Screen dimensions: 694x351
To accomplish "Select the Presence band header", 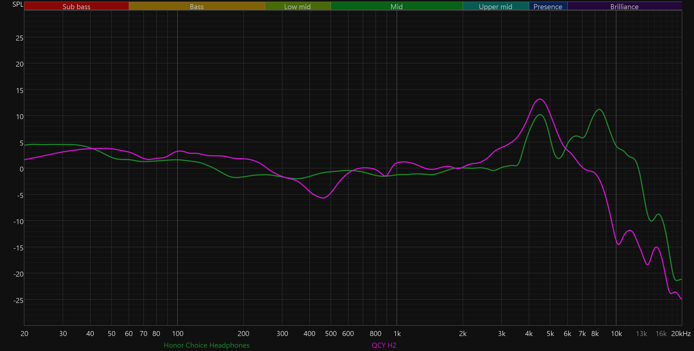I will pos(548,6).
